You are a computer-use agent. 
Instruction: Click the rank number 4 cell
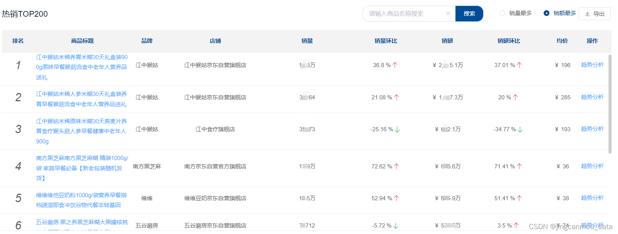pyautogui.click(x=18, y=166)
